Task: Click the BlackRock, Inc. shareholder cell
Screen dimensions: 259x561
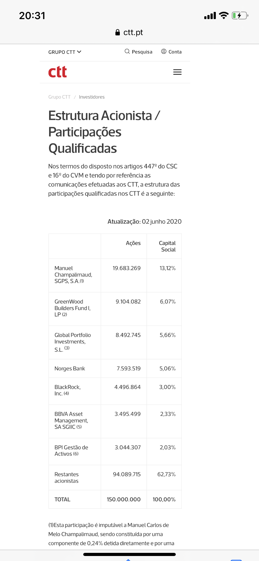Action: (68, 390)
